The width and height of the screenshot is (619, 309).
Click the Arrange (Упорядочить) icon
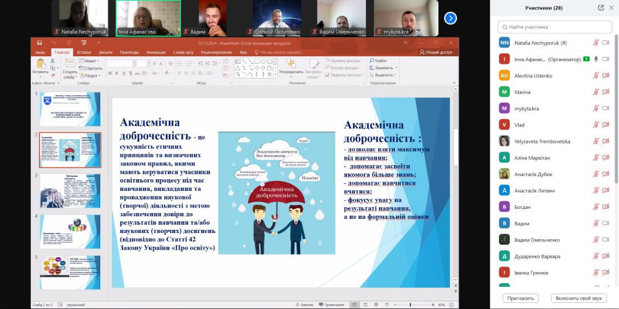291,65
